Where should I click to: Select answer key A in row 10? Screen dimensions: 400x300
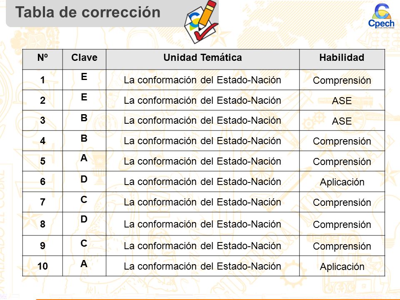[x=84, y=264]
